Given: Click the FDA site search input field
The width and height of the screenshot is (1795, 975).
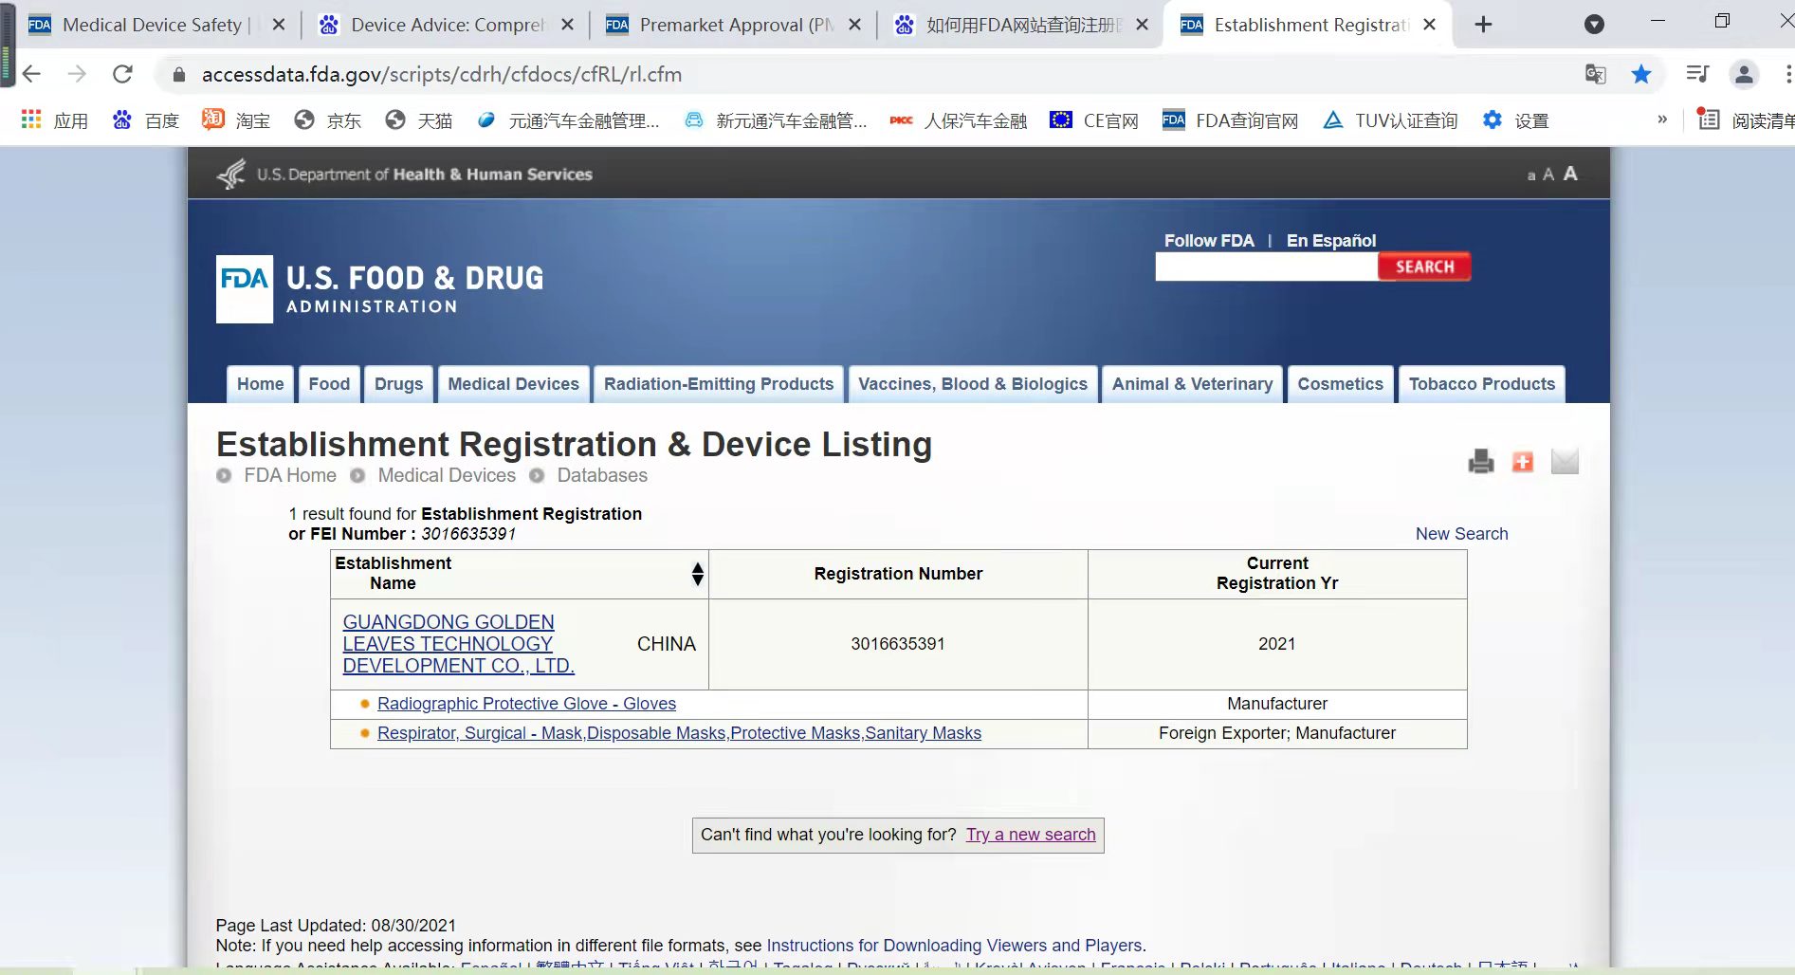Looking at the screenshot, I should 1266,267.
